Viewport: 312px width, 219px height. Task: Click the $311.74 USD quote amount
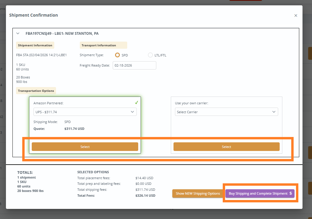click(74, 129)
